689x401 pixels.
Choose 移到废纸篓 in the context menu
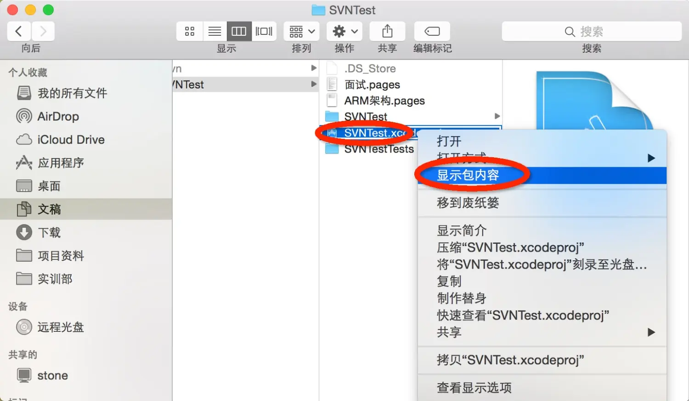coord(542,203)
